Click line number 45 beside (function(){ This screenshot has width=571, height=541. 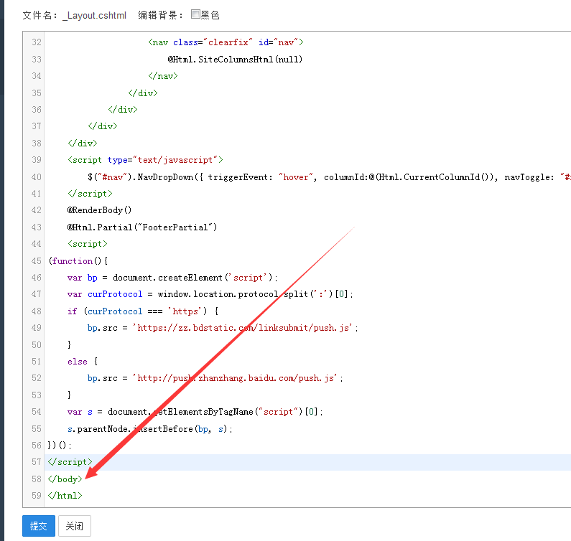point(36,260)
